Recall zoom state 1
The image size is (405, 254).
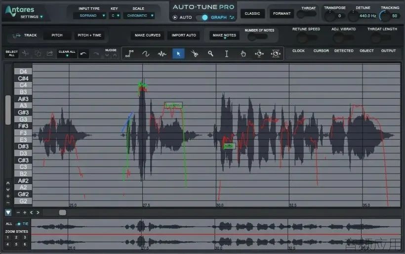(8, 237)
